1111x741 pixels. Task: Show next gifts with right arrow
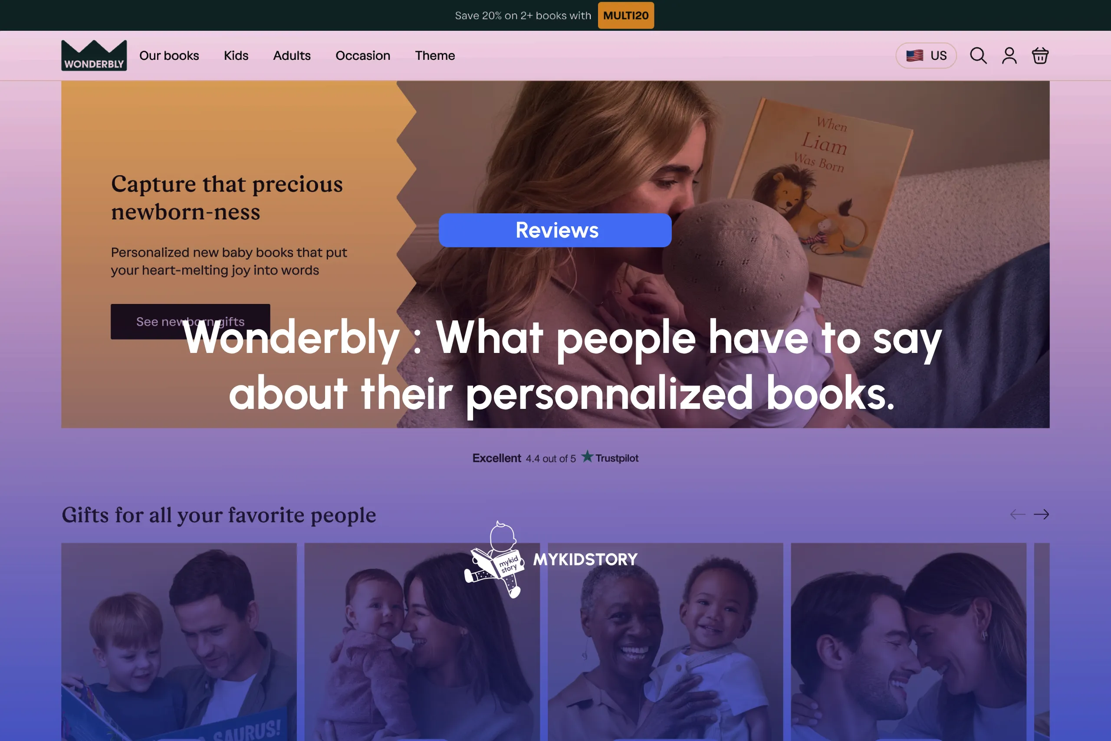[x=1042, y=514]
